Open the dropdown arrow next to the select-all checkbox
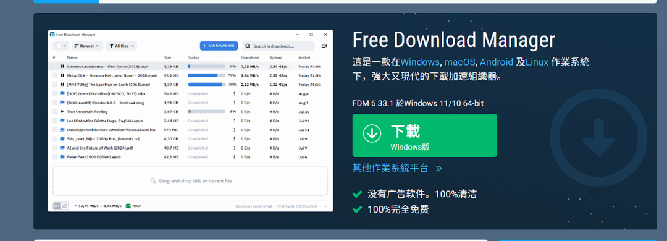This screenshot has height=241, width=667. coord(65,46)
